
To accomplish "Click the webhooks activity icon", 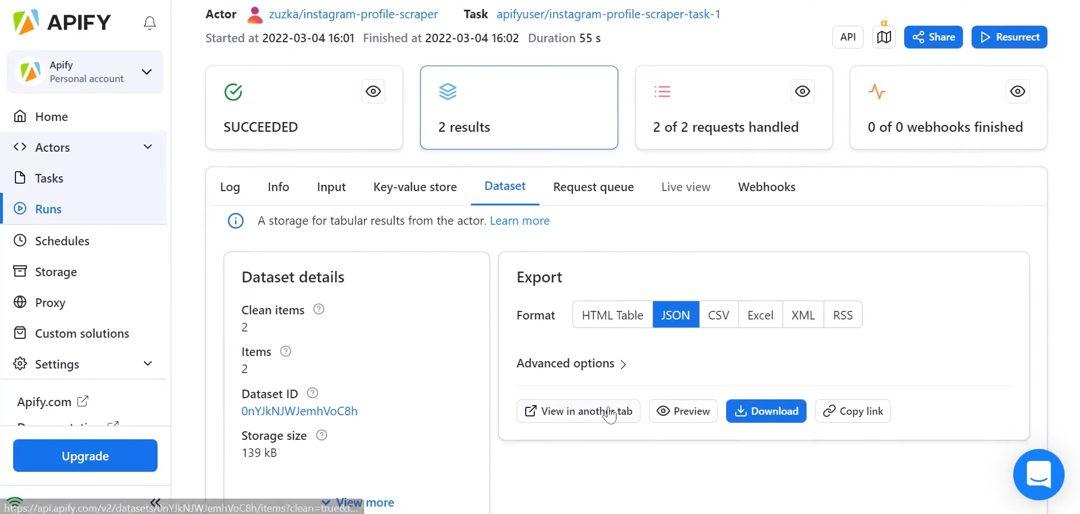I will point(877,91).
